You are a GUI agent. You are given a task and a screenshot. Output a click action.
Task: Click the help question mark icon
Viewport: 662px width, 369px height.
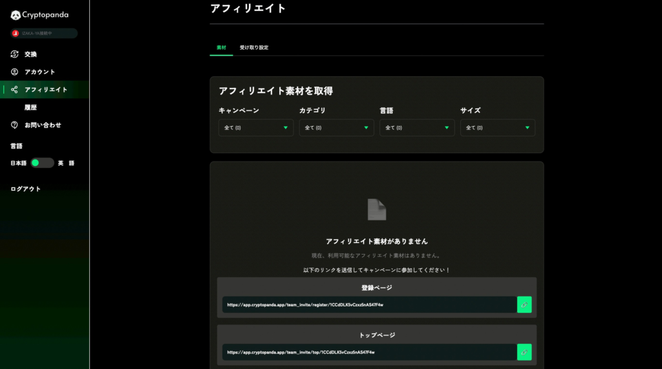pyautogui.click(x=15, y=125)
